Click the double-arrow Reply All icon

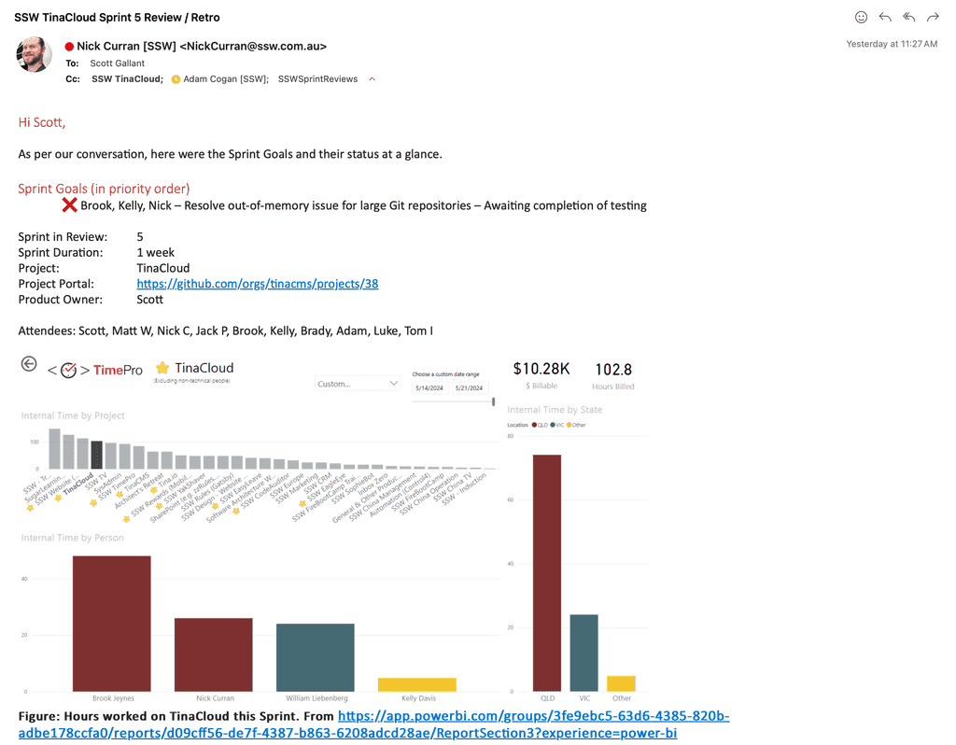908,17
